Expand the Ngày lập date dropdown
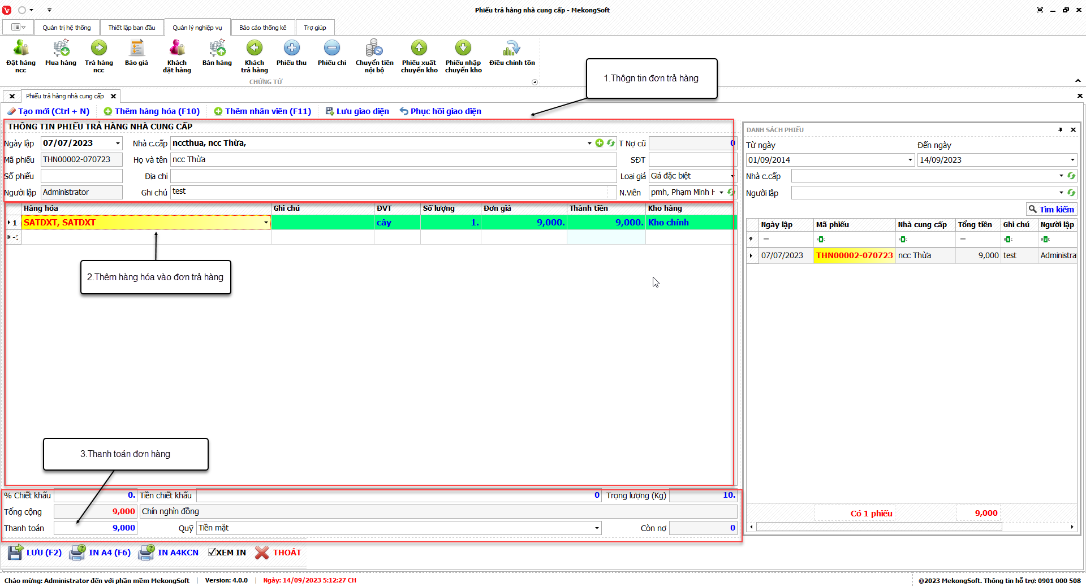 point(118,144)
